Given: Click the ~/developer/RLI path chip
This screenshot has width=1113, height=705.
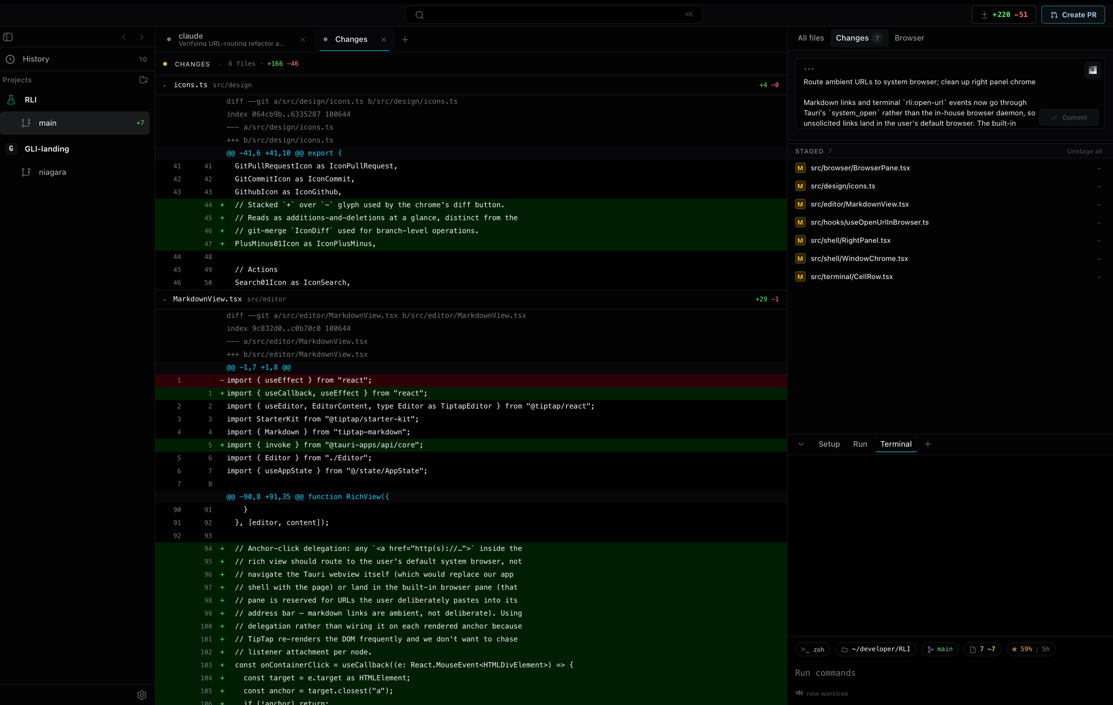Looking at the screenshot, I should [876, 649].
